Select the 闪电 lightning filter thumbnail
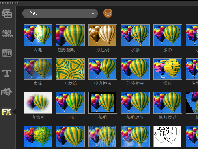Screen dimensions: 198x149 point(38,35)
